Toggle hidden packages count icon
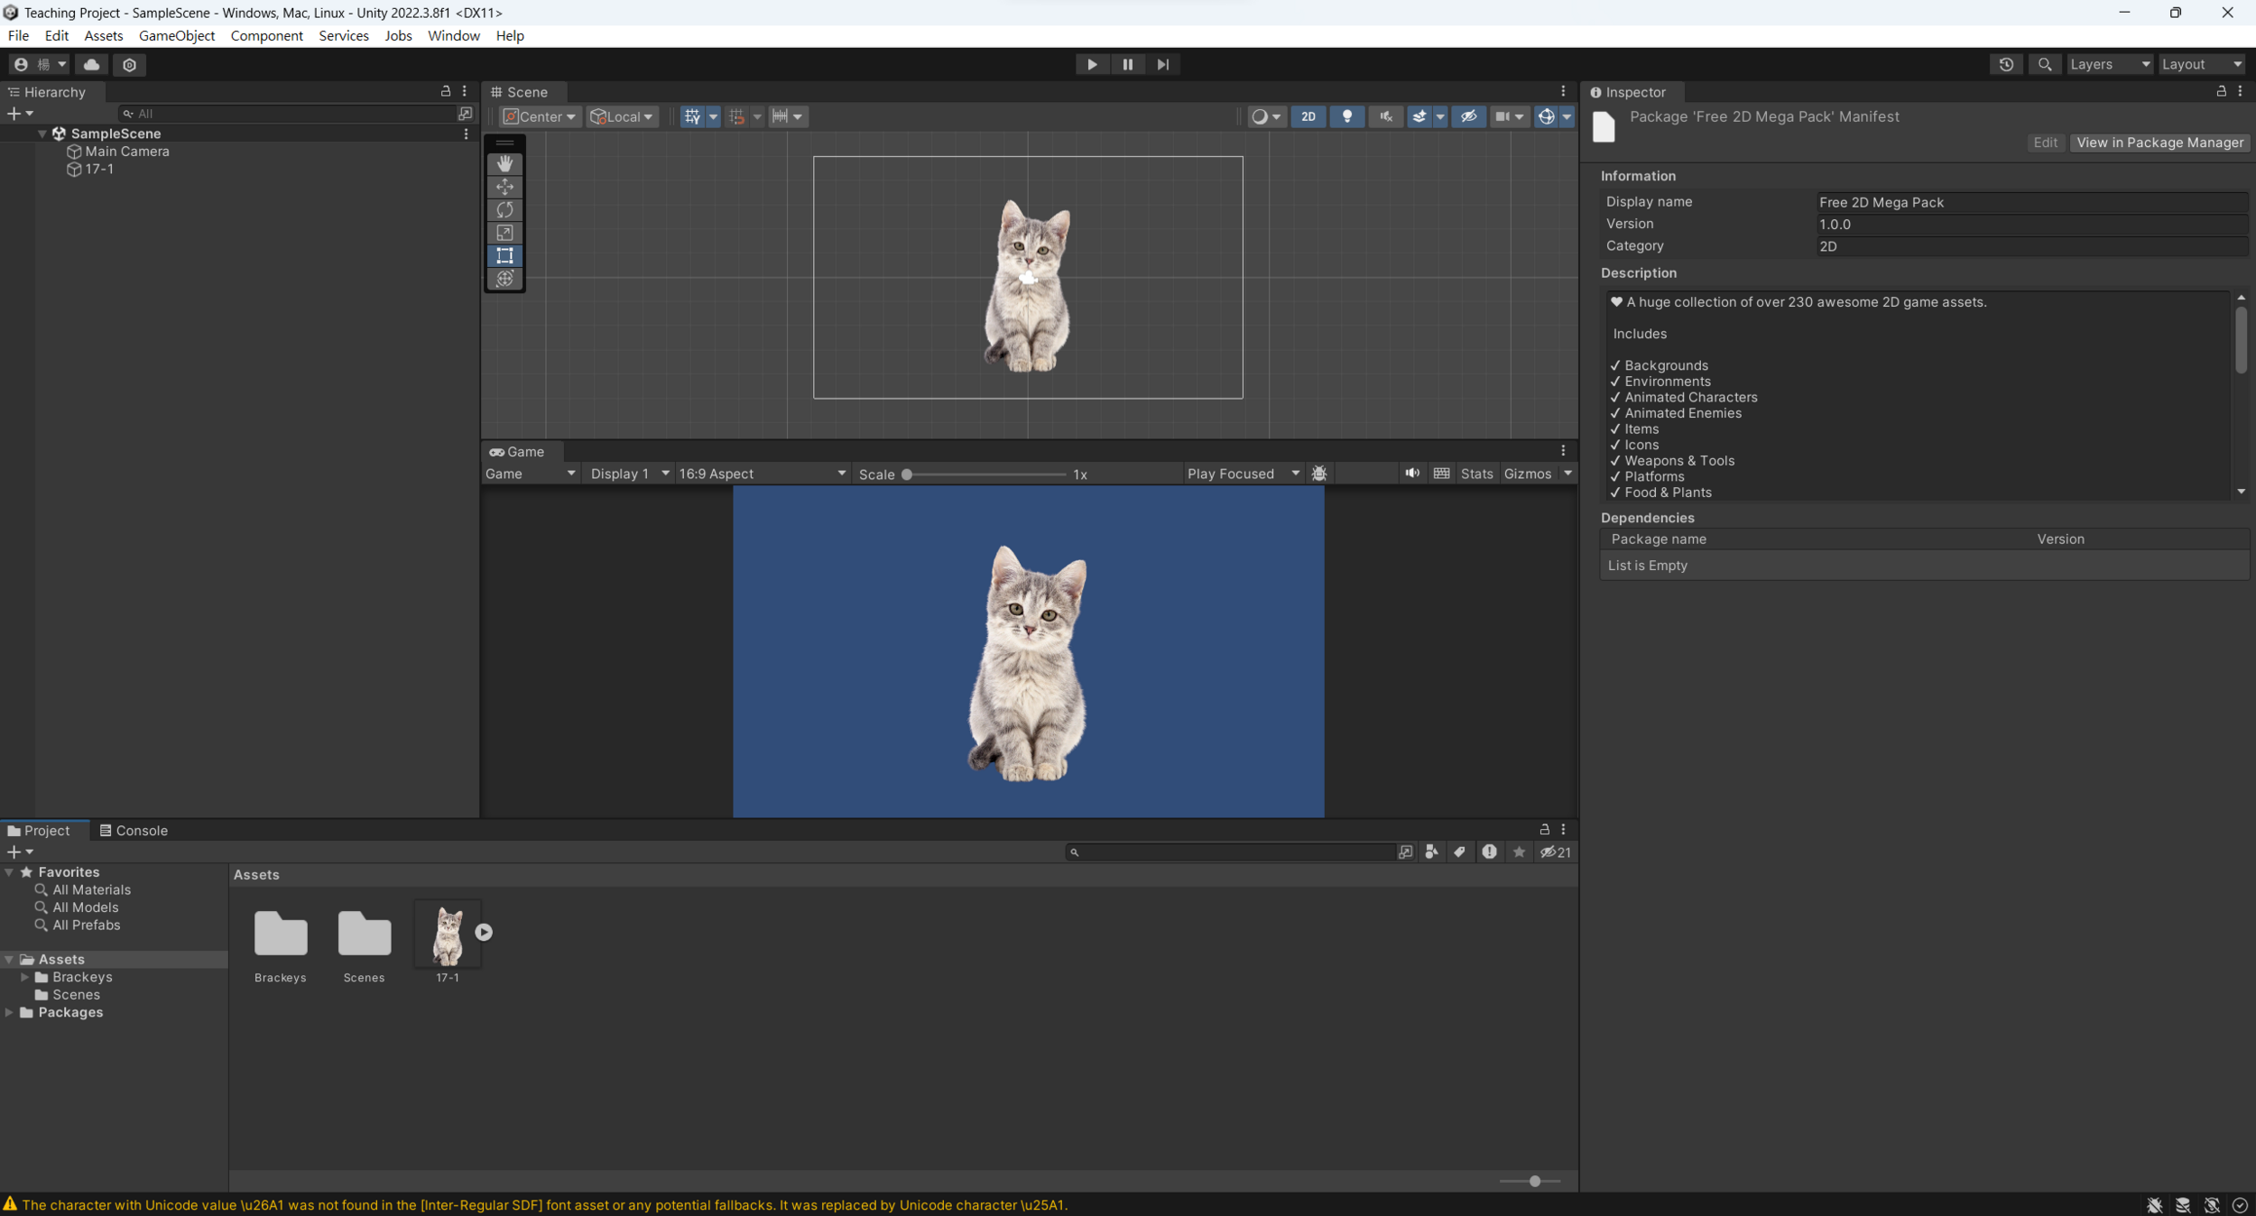 click(x=1556, y=852)
